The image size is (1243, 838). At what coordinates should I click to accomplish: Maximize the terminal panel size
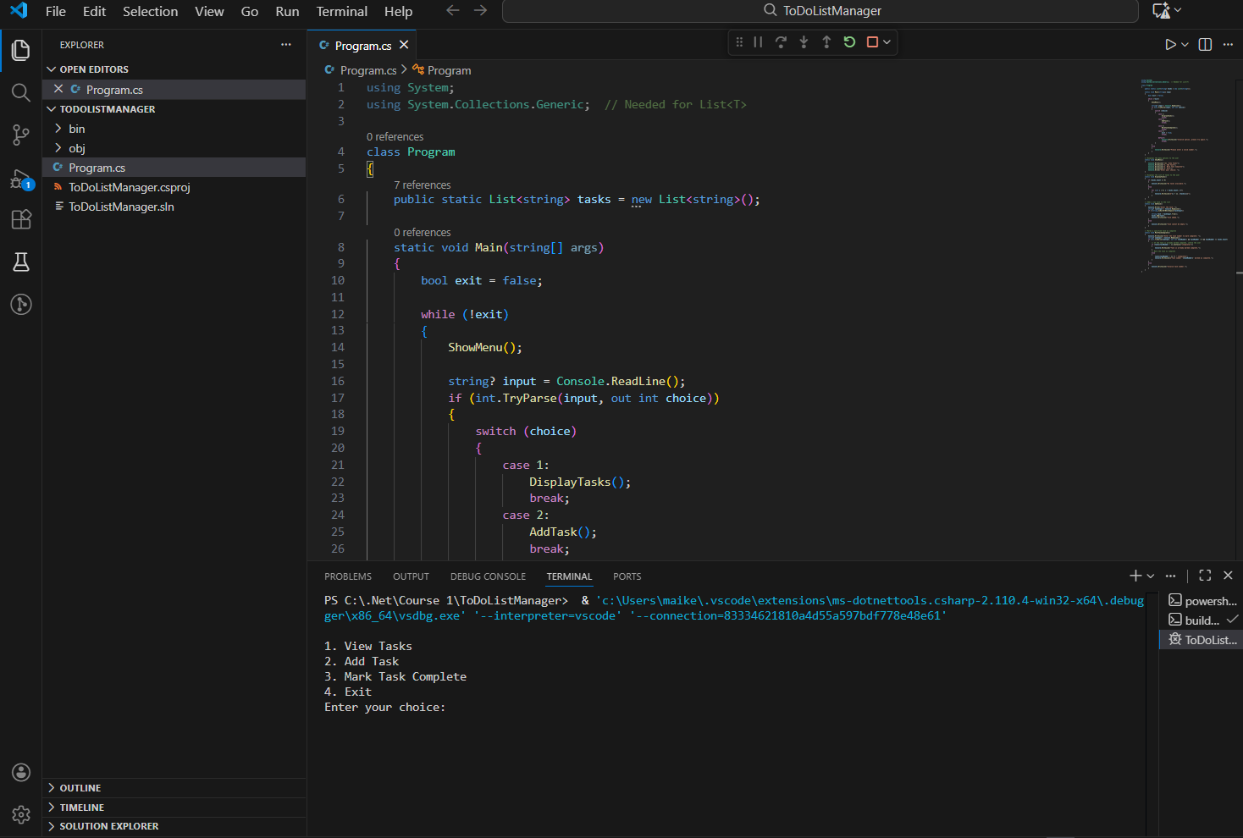1204,576
